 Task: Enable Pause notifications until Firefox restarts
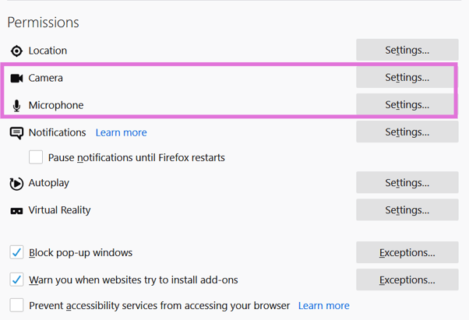[x=36, y=157]
